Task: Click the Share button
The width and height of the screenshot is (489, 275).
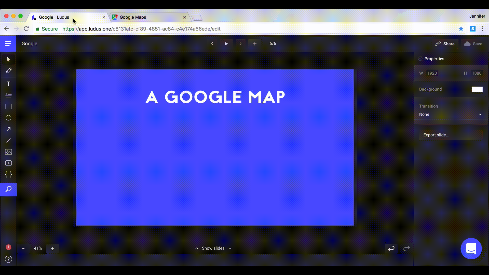Action: pos(445,44)
